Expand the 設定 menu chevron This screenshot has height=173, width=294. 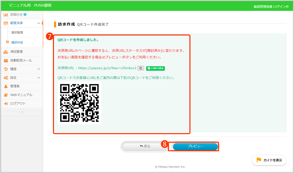coord(39,78)
